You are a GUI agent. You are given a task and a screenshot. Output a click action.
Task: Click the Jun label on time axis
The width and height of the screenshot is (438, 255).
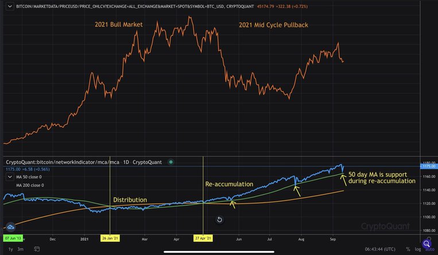[239, 239]
